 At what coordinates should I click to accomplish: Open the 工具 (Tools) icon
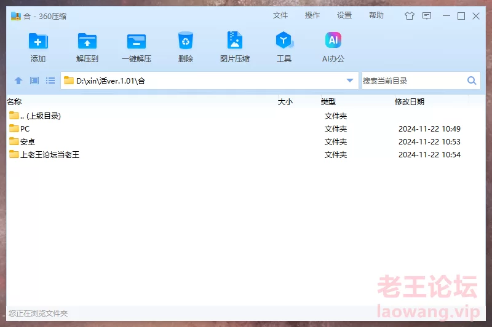284,42
